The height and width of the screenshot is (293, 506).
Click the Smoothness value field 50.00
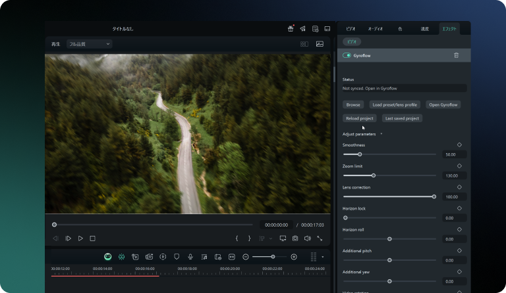coord(455,154)
